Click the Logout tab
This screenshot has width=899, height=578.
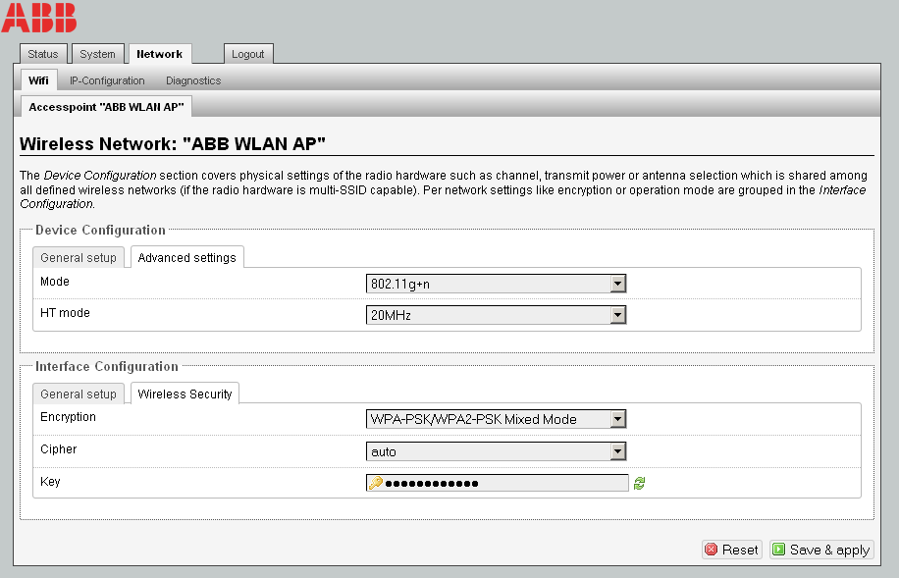[x=247, y=54]
